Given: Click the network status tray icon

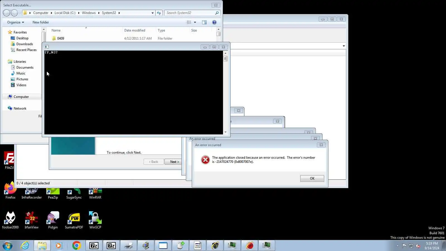Looking at the screenshot, I should pyautogui.click(x=411, y=246).
